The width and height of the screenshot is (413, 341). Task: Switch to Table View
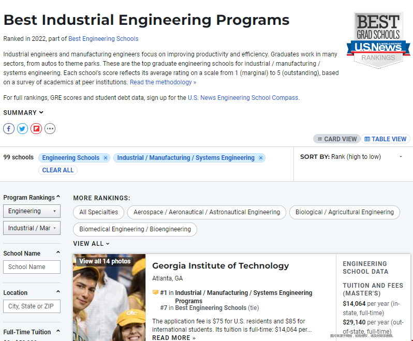click(x=386, y=139)
